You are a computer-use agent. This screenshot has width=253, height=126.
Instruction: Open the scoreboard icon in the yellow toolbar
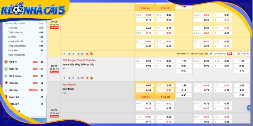[82, 54]
